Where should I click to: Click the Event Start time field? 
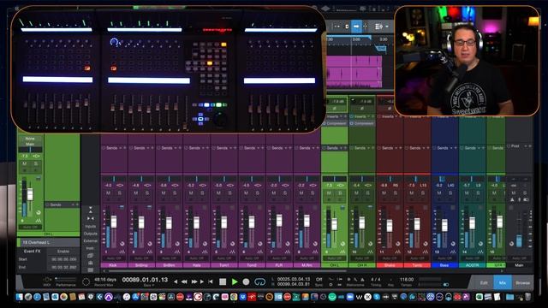pos(63,259)
